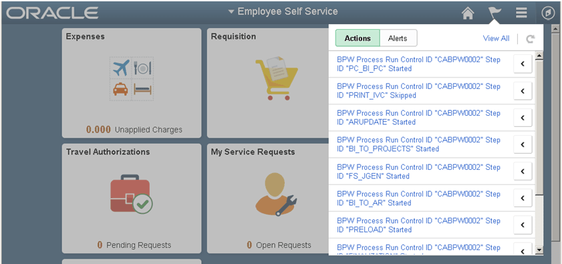Open My Service Requests tile icon
Image resolution: width=562 pixels, height=264 pixels.
point(276,194)
